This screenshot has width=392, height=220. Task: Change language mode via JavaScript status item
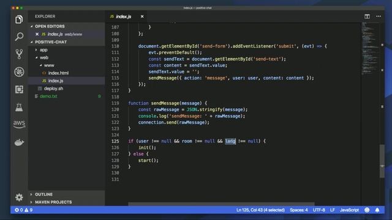(x=349, y=210)
